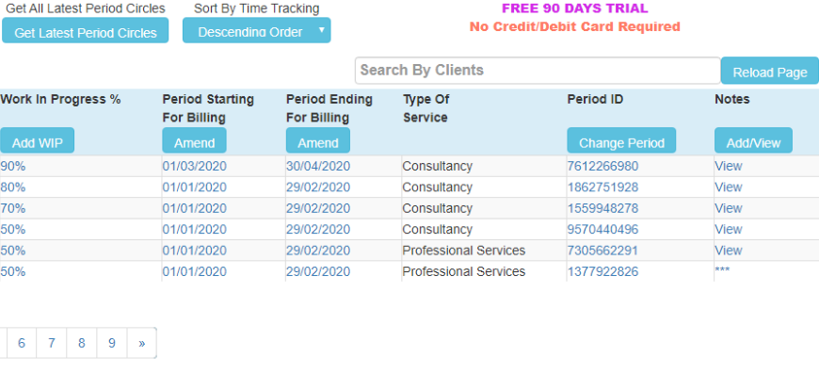
Task: Go to pagination page 8
Action: click(82, 343)
